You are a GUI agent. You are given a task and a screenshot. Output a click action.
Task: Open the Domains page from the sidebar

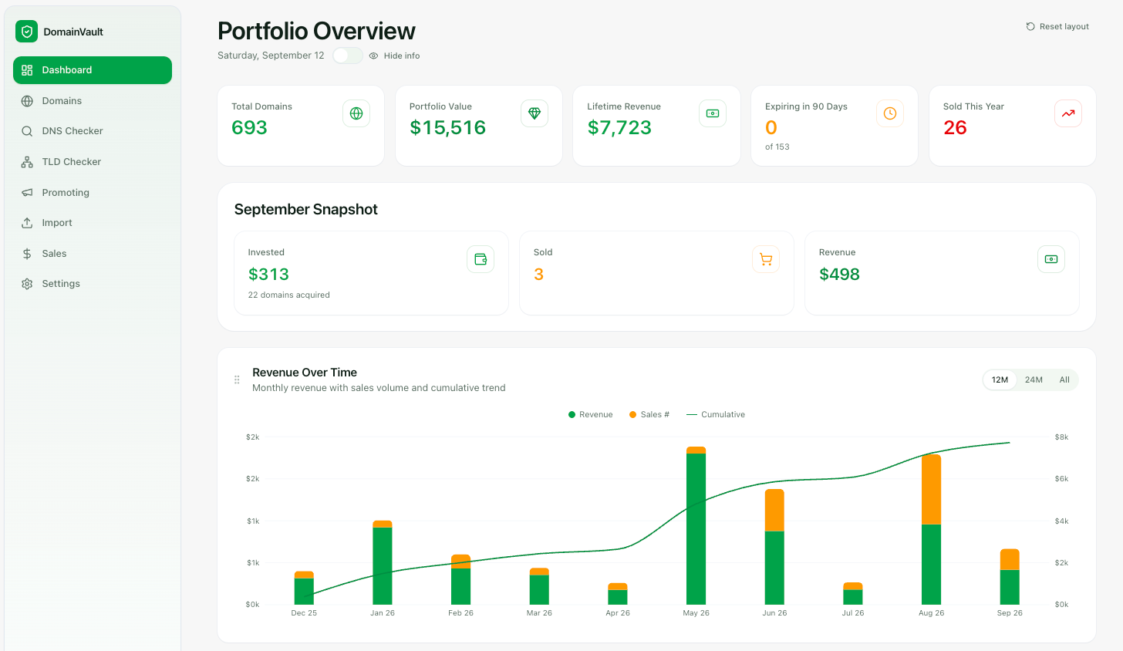pyautogui.click(x=93, y=101)
